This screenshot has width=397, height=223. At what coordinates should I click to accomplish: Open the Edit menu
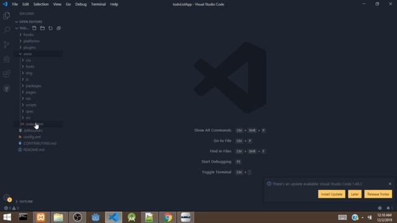click(25, 4)
